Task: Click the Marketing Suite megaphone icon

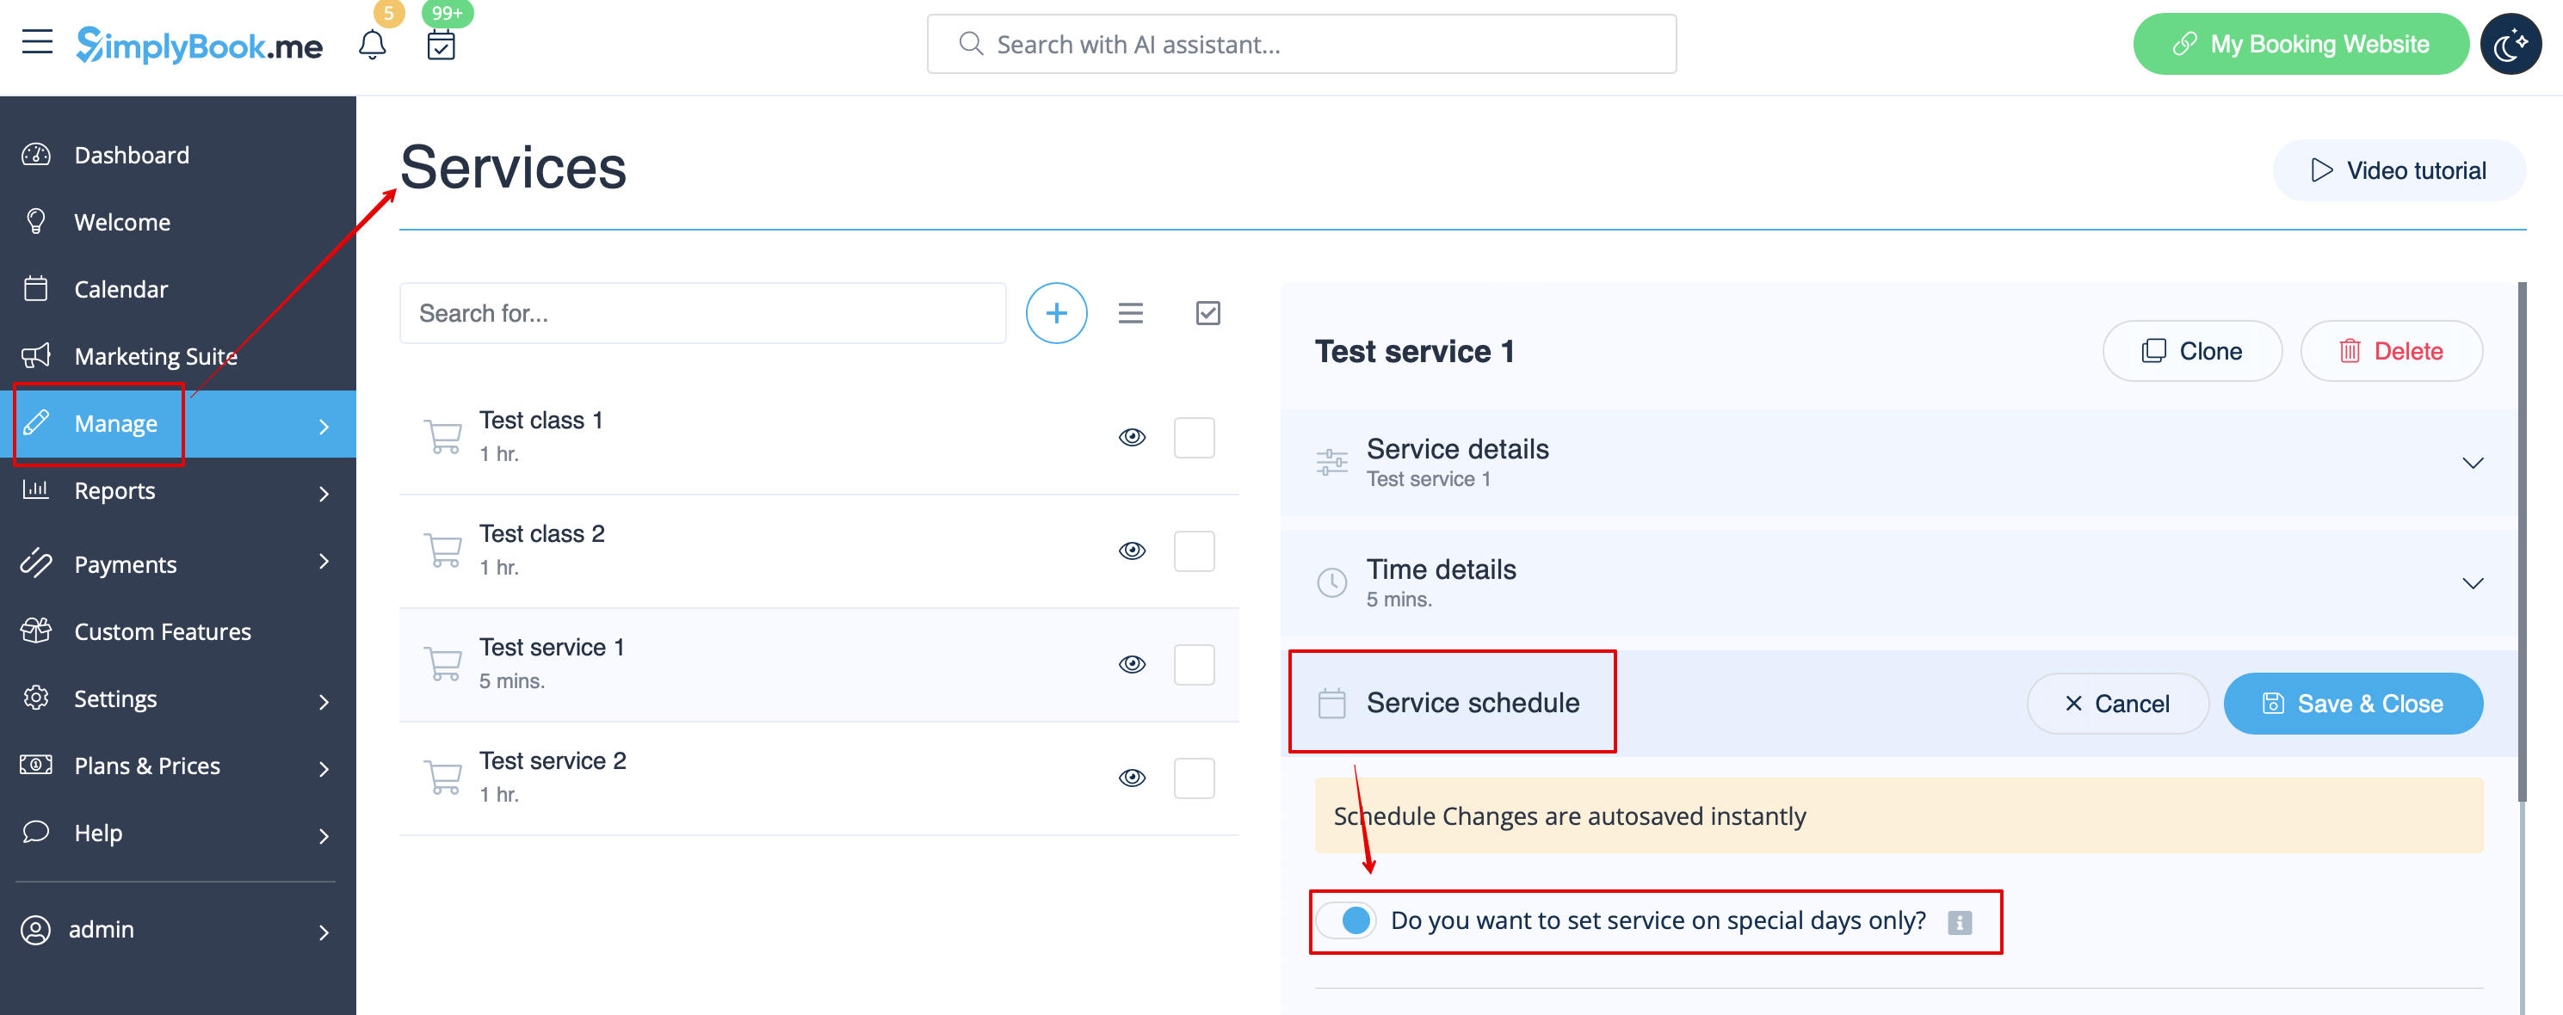Action: [36, 355]
